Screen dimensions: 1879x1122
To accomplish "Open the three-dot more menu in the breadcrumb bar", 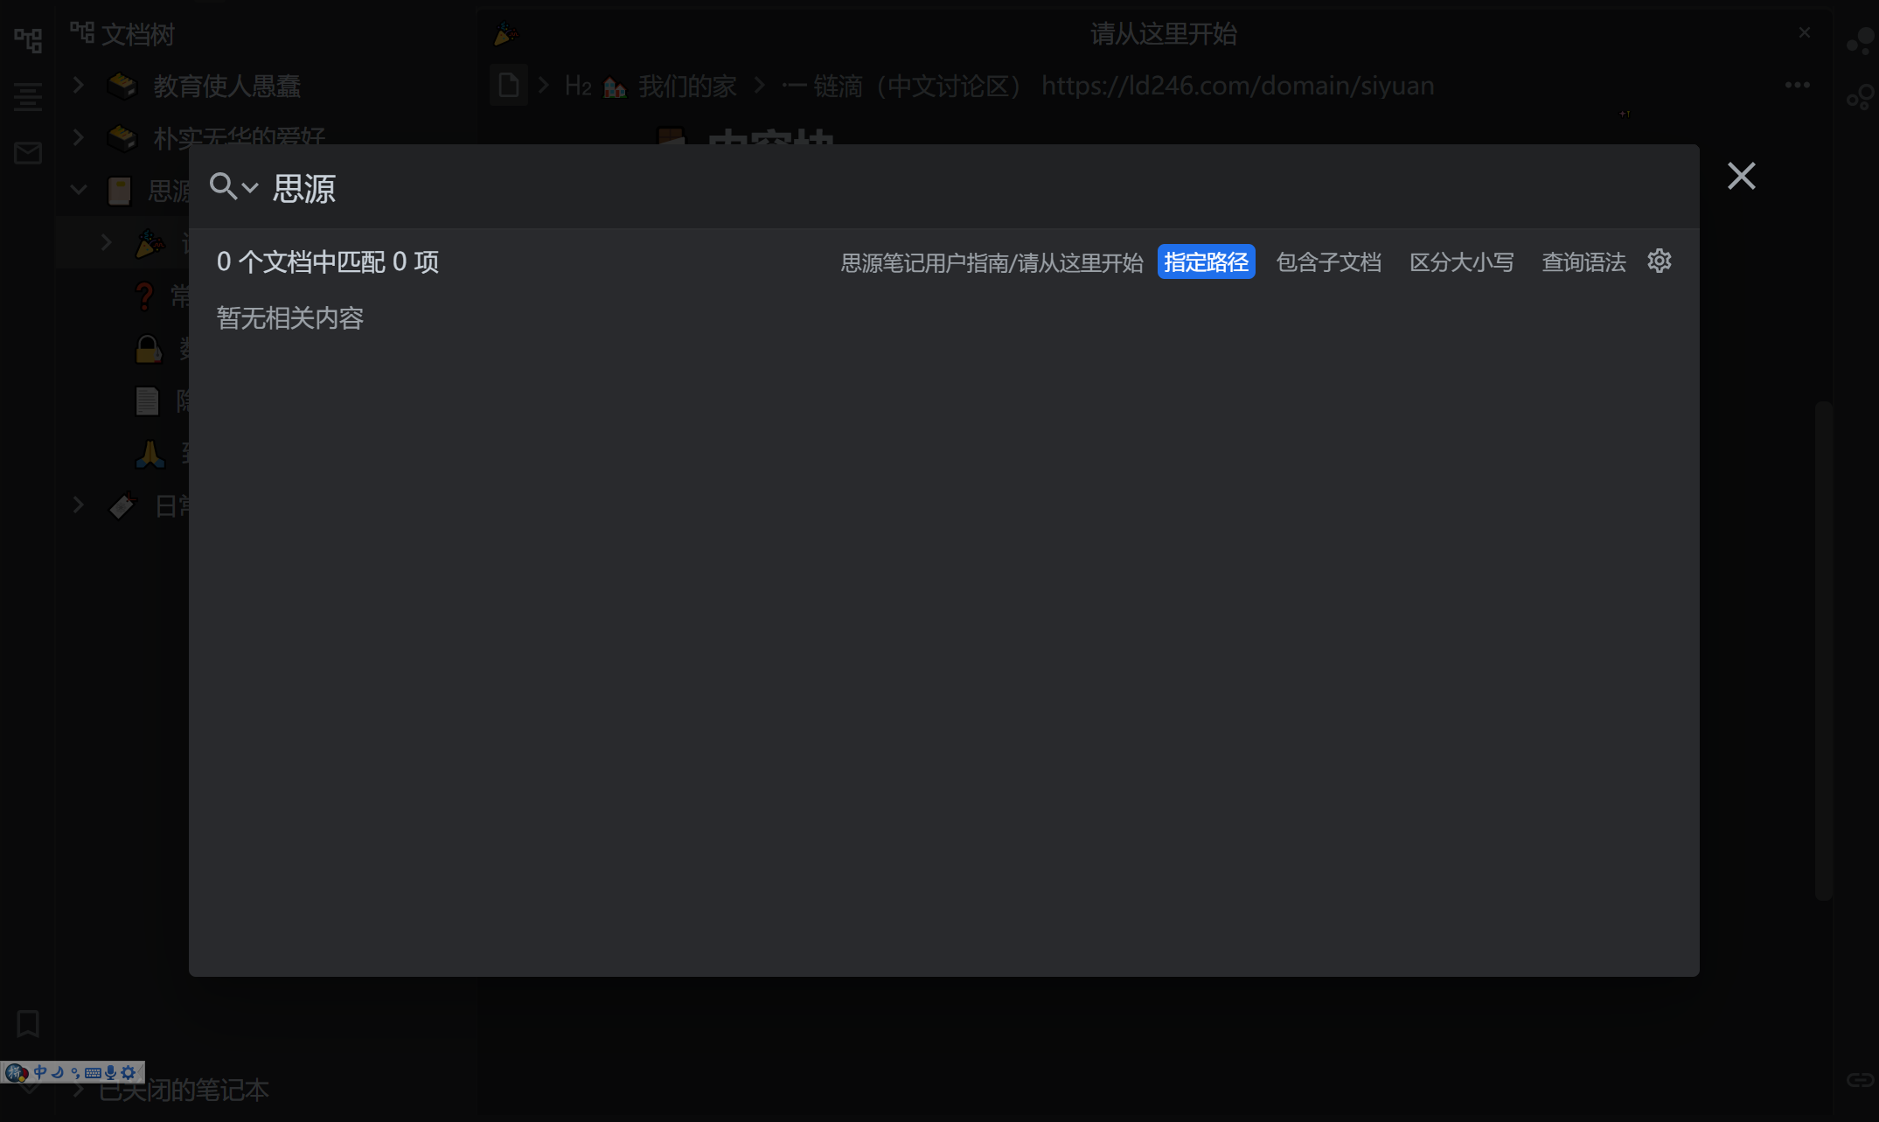I will 1797,85.
